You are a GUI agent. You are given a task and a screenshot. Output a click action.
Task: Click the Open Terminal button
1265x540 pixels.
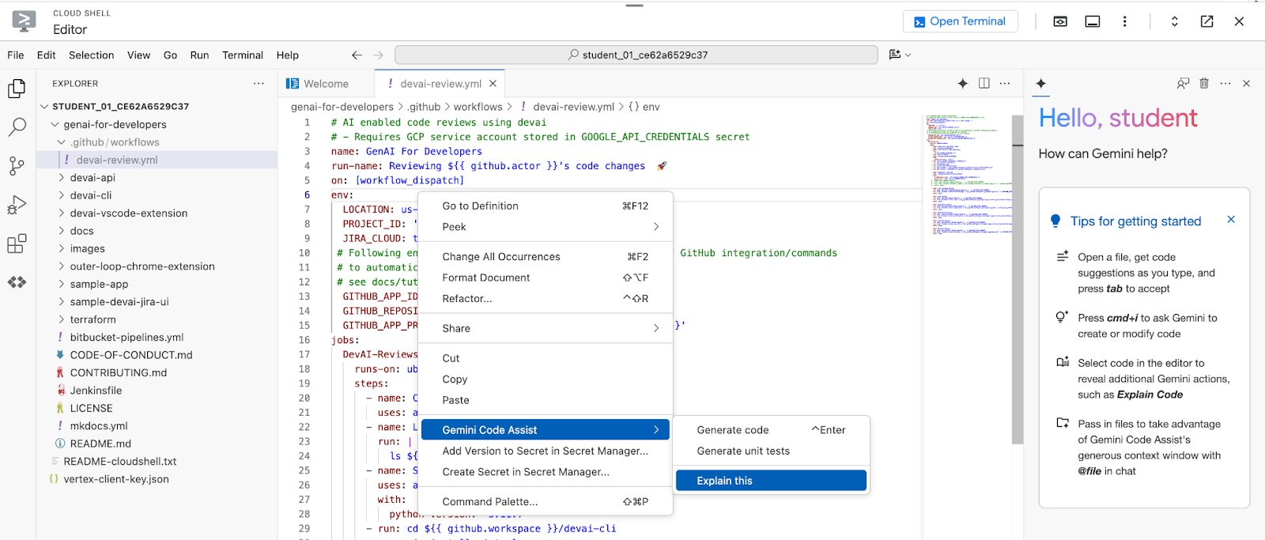[x=960, y=21]
